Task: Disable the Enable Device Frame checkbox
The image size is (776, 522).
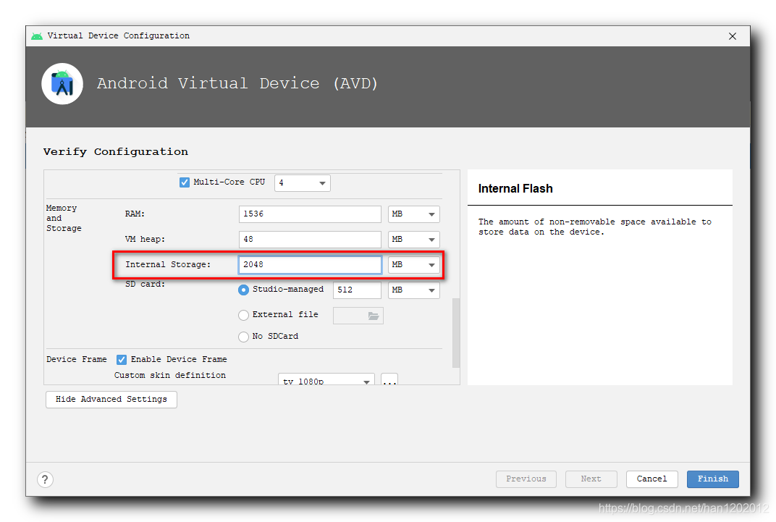Action: click(x=122, y=360)
